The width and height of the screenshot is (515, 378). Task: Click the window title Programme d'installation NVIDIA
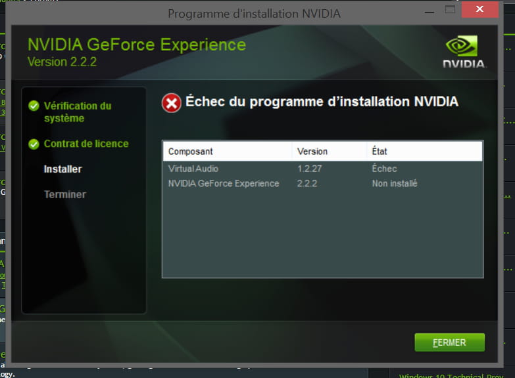point(254,14)
